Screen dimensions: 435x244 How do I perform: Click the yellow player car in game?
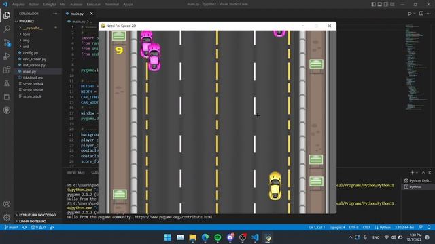pos(275,186)
